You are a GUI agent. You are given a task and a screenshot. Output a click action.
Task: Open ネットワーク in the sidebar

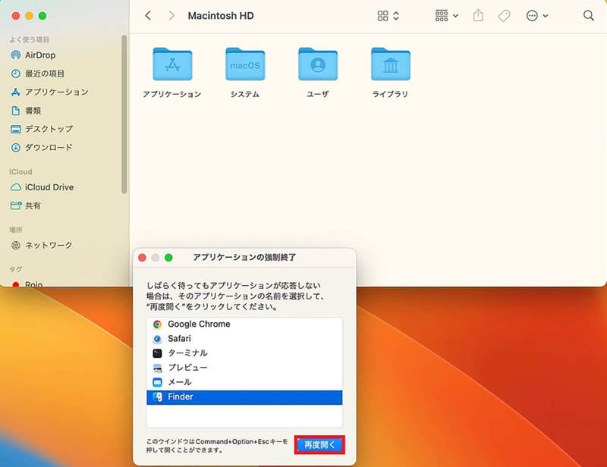(42, 246)
